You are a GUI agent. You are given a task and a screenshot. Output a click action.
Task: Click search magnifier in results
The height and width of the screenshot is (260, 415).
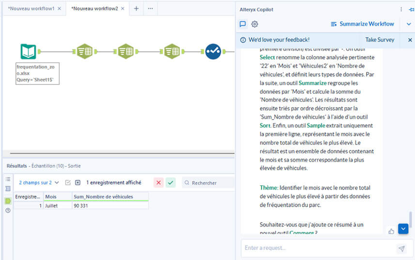pos(187,183)
